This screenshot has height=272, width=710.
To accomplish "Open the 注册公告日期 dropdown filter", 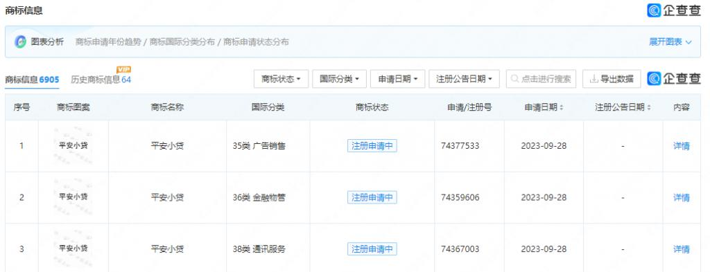I will pyautogui.click(x=464, y=79).
